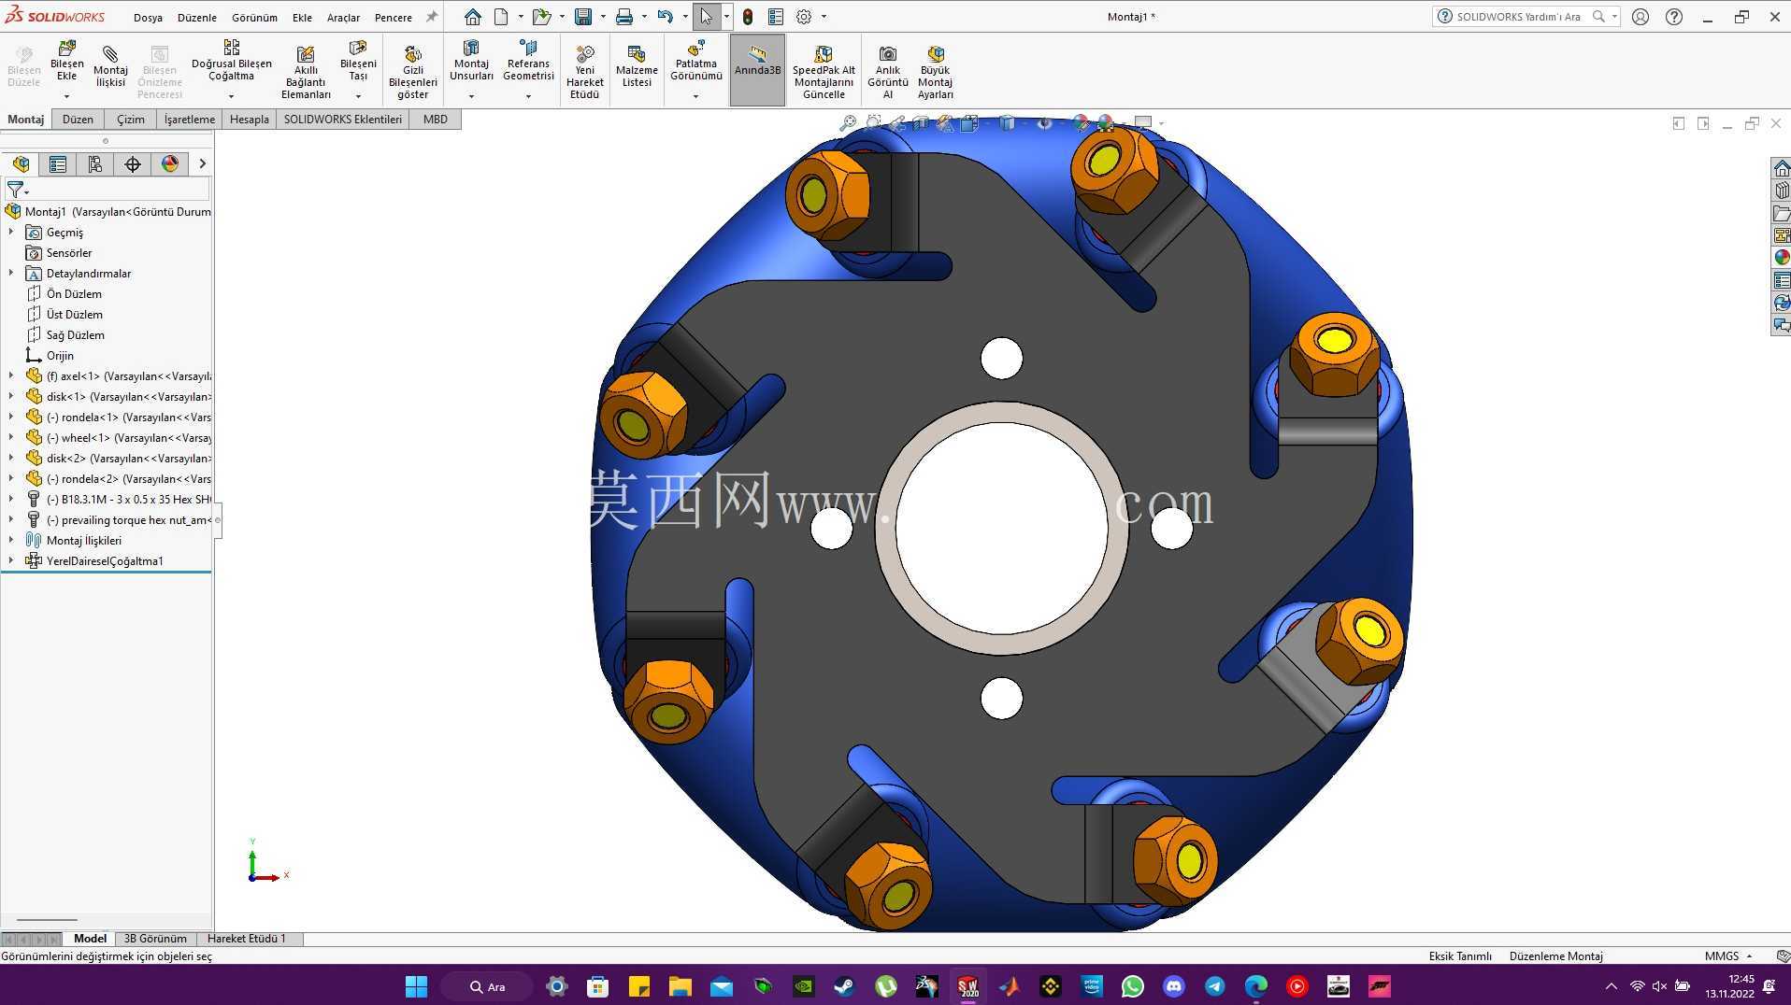This screenshot has height=1005, width=1791.
Task: Switch to the Çizim tab
Action: [131, 119]
